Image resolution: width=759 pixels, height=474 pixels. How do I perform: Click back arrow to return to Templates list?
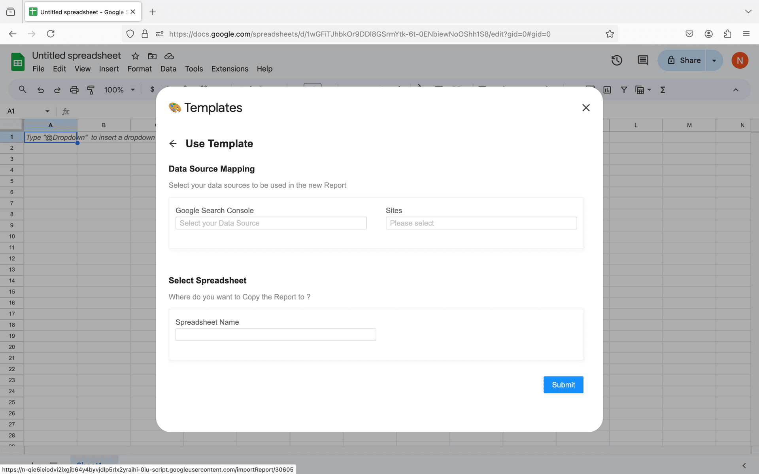[x=173, y=144]
